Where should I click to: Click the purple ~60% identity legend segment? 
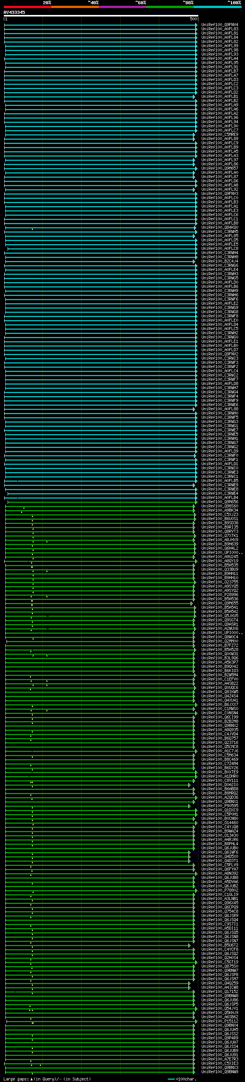point(123,7)
